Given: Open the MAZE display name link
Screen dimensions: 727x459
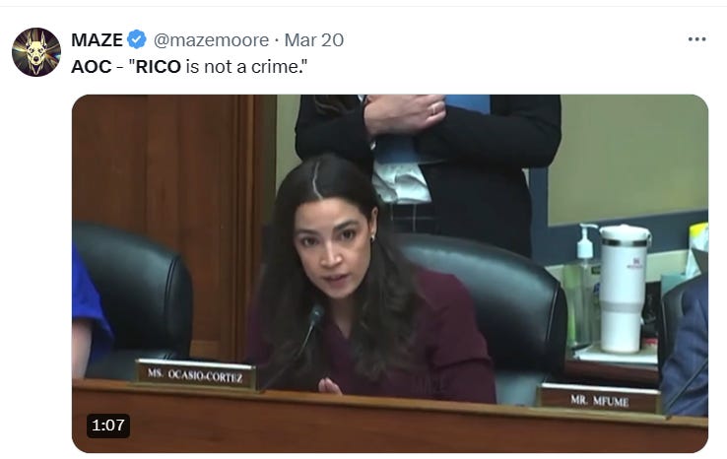Looking at the screenshot, I should pyautogui.click(x=97, y=39).
